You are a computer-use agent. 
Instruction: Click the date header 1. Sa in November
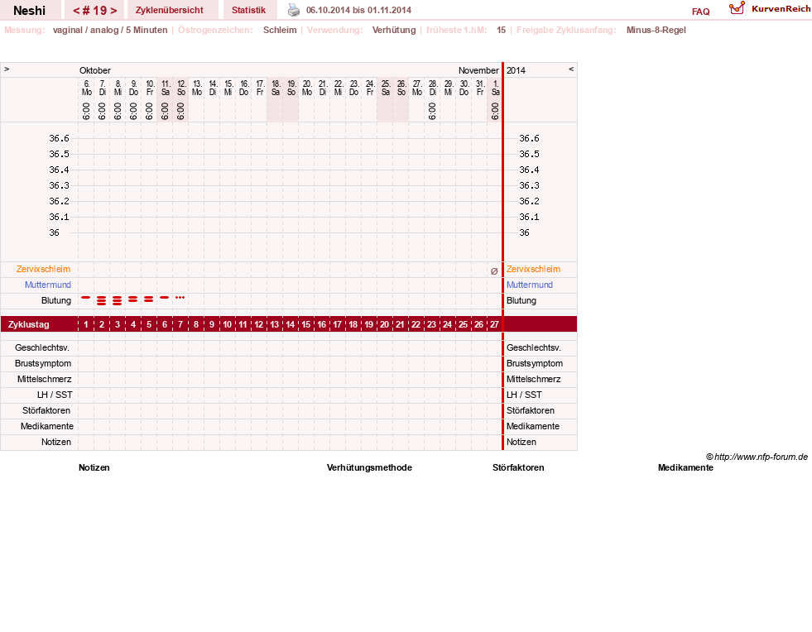click(x=496, y=88)
